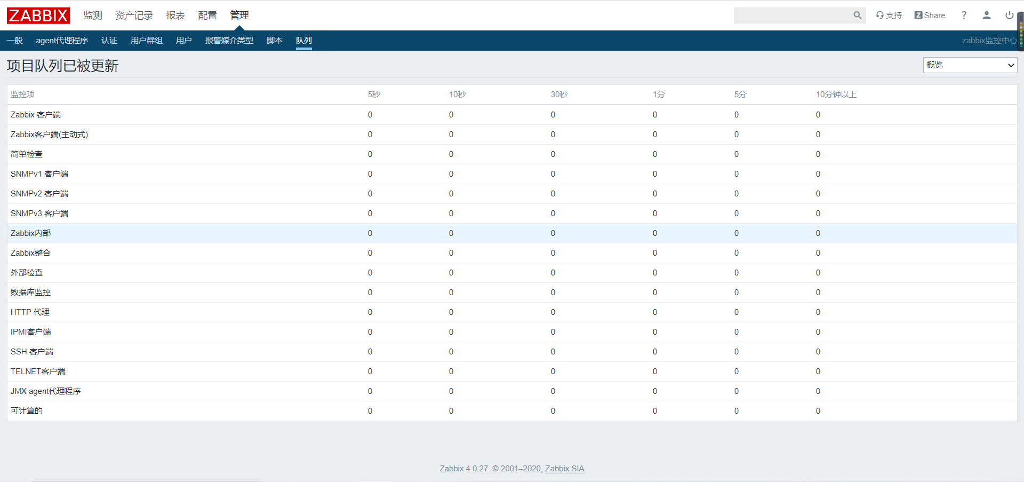
Task: Select the Zabbix整合 row label
Action: [x=30, y=253]
